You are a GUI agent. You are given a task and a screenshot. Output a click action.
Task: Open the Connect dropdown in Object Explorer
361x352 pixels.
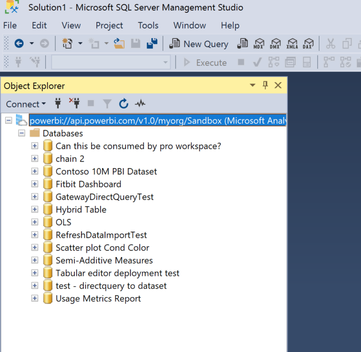click(26, 104)
